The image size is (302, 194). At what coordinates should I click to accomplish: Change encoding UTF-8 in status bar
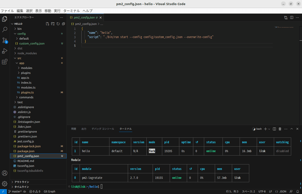tap(262, 191)
